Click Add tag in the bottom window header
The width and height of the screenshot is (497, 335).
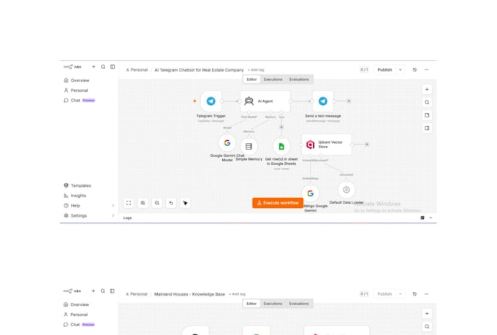point(237,294)
